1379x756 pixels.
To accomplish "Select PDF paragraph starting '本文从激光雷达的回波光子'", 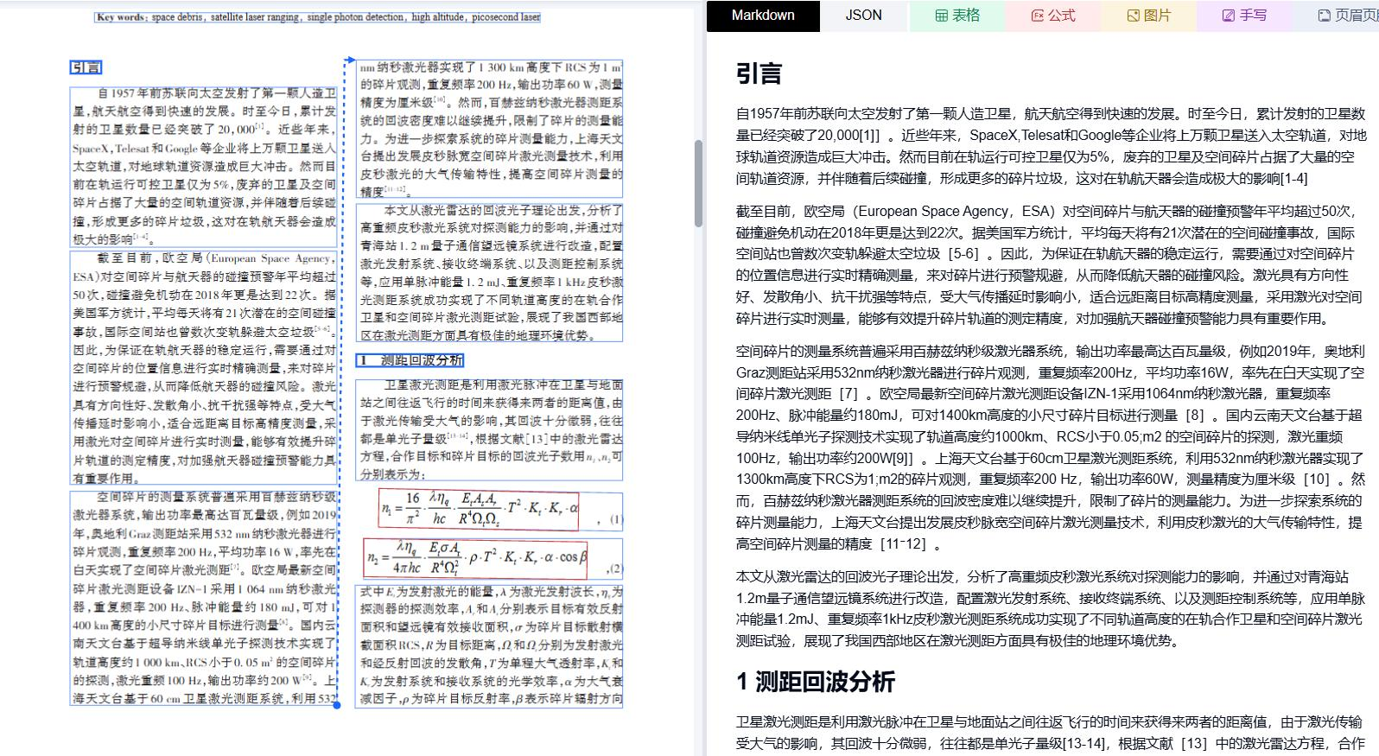I will click(x=489, y=272).
